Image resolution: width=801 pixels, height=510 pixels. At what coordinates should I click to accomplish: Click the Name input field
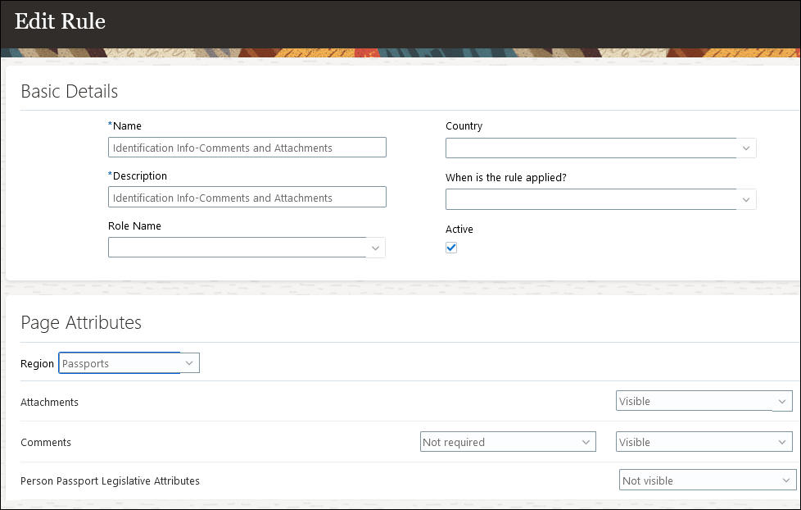[x=247, y=148]
